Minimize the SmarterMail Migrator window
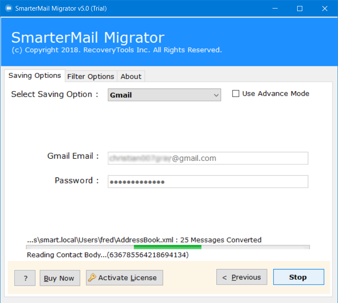 tap(275, 9)
